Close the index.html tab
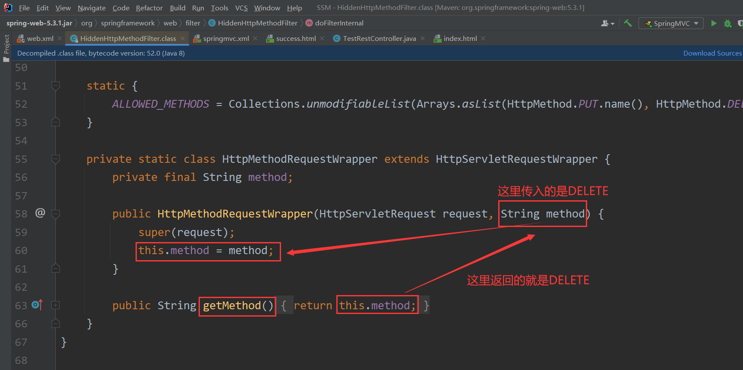 (x=483, y=38)
